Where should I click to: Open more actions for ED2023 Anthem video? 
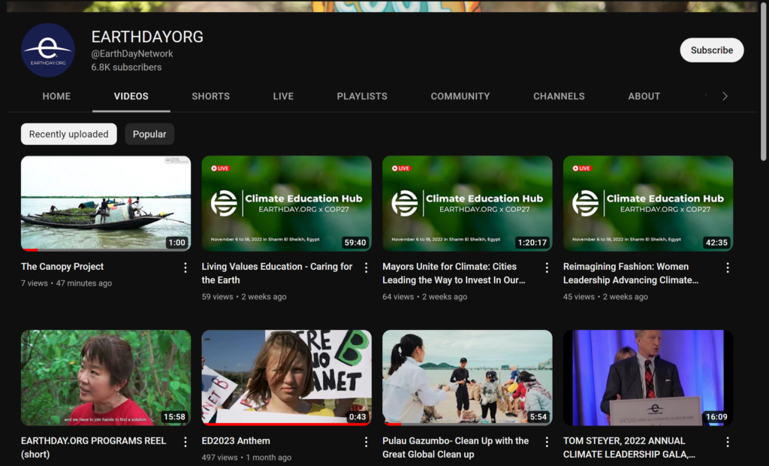[x=366, y=442]
